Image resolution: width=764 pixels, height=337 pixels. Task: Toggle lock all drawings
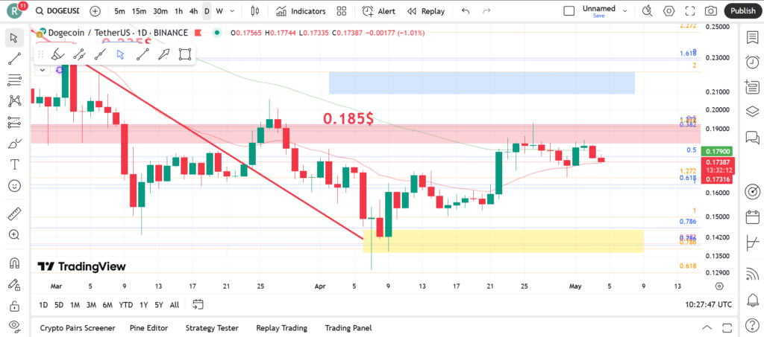click(15, 306)
